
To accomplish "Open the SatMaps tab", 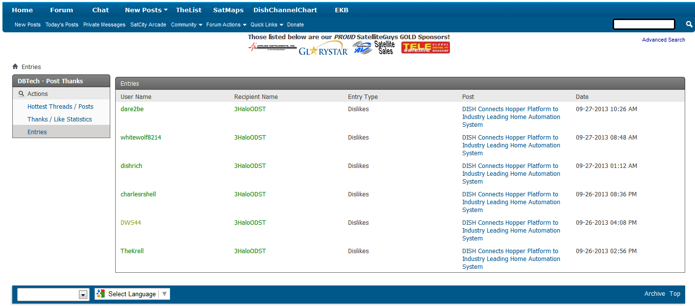I will pos(228,10).
